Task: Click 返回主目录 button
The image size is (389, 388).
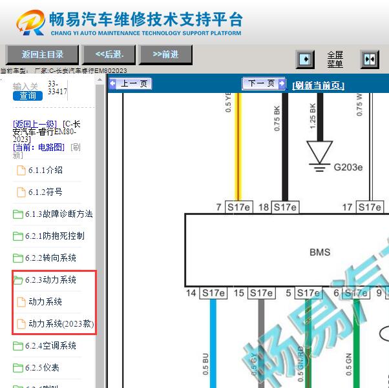Action: pos(42,54)
